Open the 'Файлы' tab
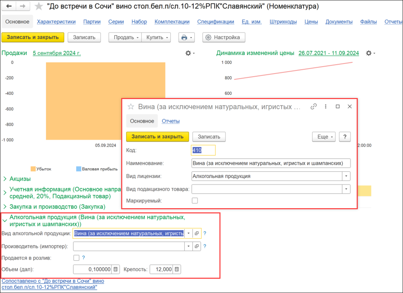 click(368, 22)
